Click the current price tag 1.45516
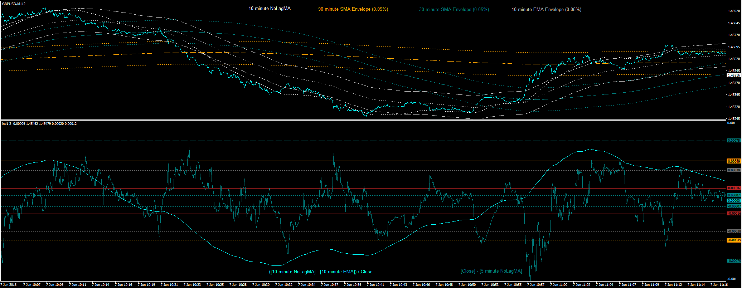 734,75
